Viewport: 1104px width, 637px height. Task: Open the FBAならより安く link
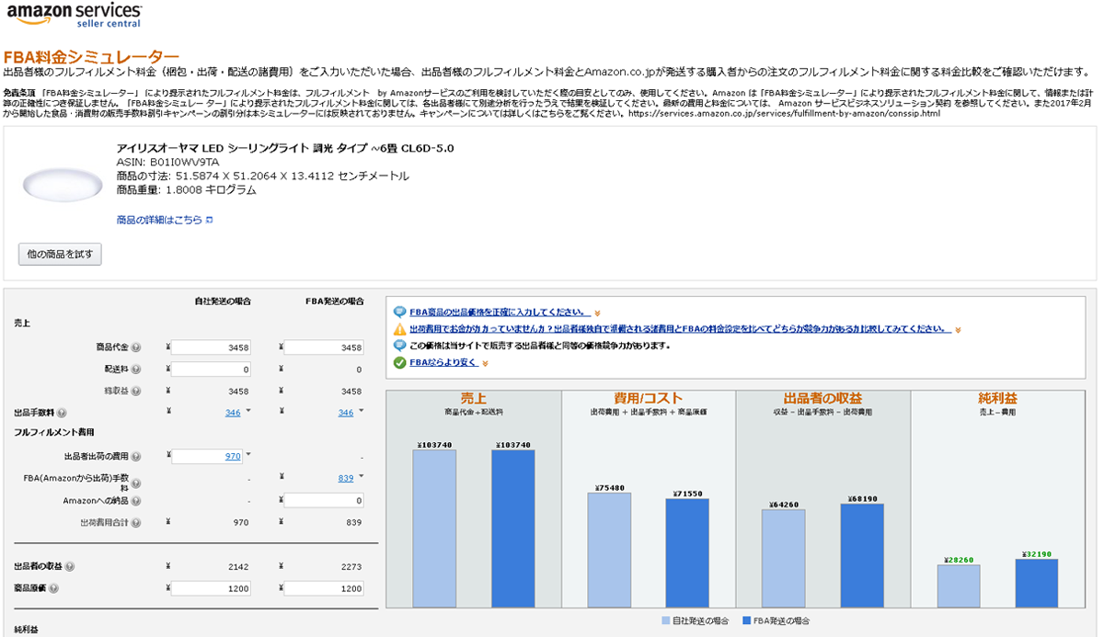point(443,363)
